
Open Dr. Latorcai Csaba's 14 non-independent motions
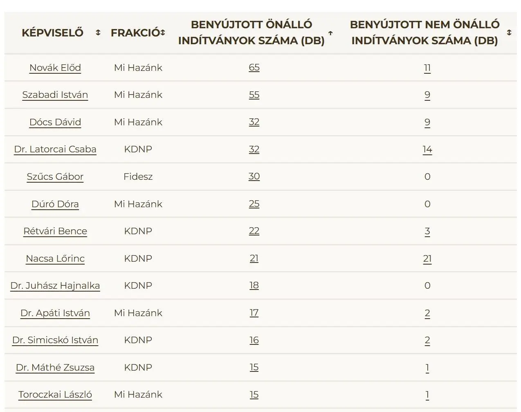(x=427, y=149)
